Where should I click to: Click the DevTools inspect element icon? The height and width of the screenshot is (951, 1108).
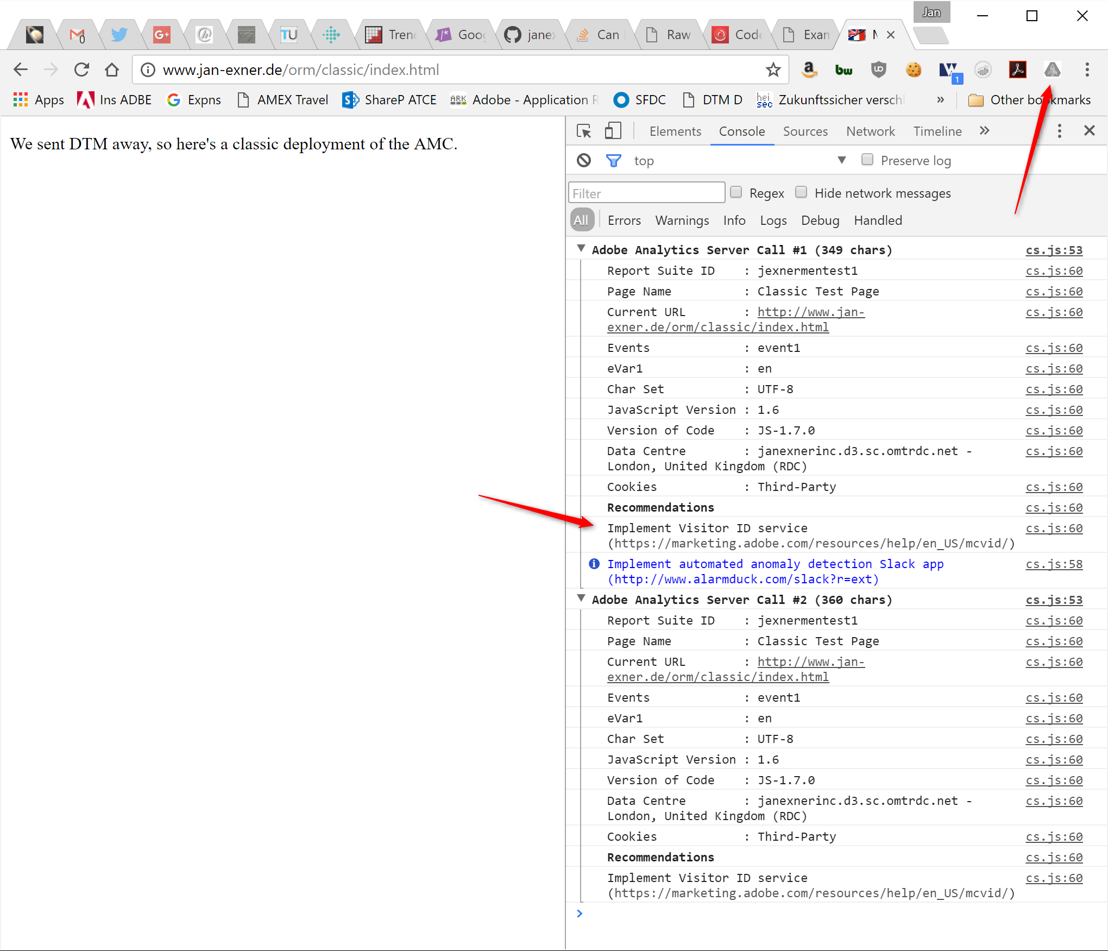(584, 131)
